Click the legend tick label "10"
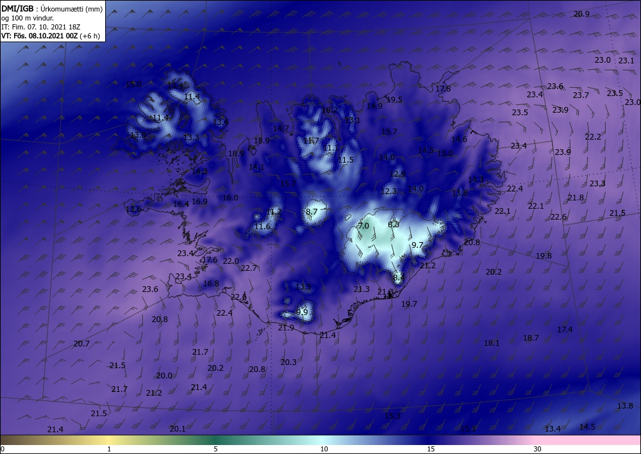641x454 pixels. tap(324, 449)
